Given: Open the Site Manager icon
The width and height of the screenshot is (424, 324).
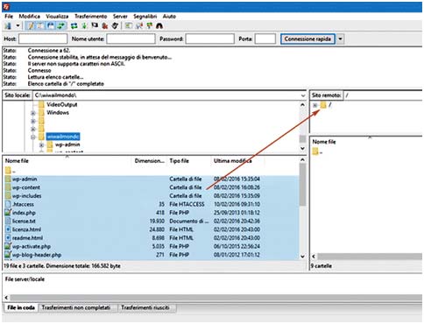Looking at the screenshot, I should pyautogui.click(x=8, y=26).
